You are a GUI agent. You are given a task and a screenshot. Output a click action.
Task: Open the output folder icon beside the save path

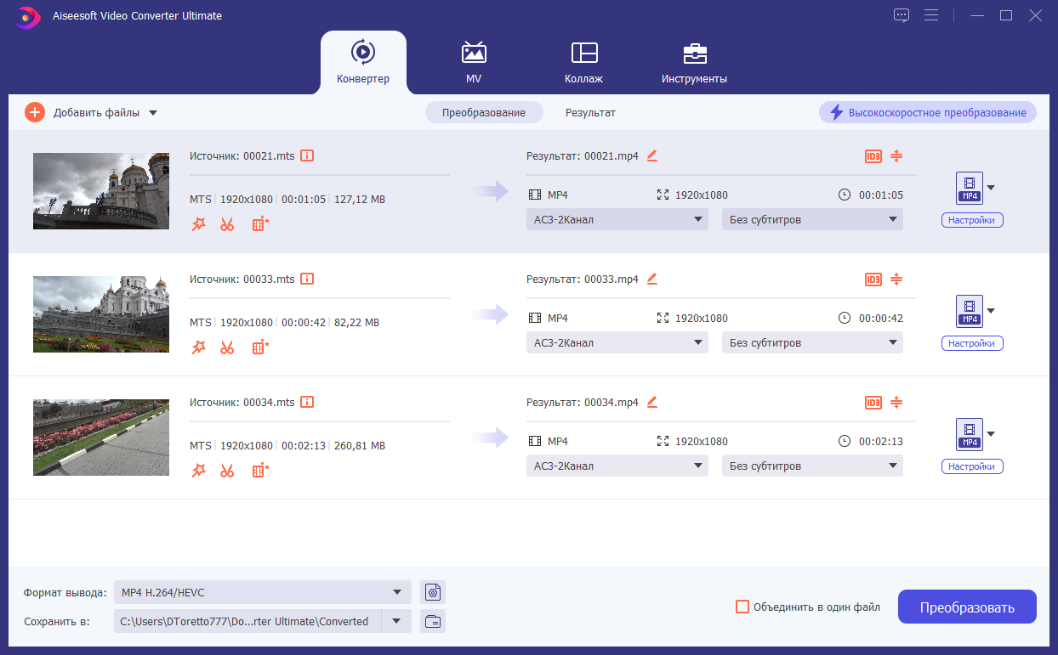[x=433, y=621]
